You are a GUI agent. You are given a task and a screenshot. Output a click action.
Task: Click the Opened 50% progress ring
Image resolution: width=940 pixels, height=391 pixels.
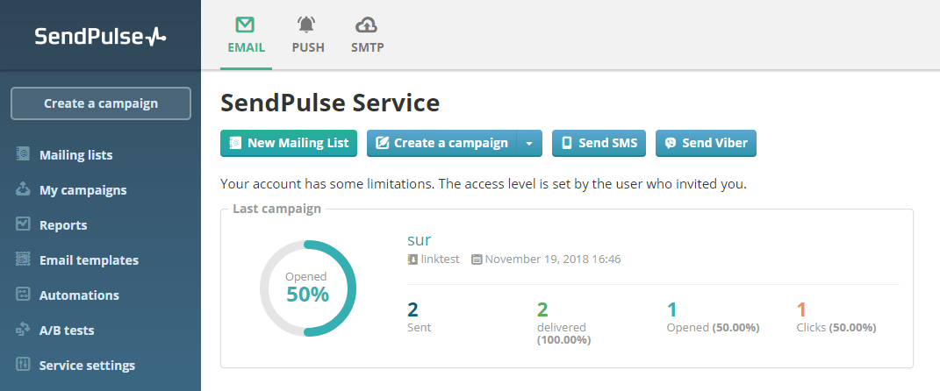point(307,288)
